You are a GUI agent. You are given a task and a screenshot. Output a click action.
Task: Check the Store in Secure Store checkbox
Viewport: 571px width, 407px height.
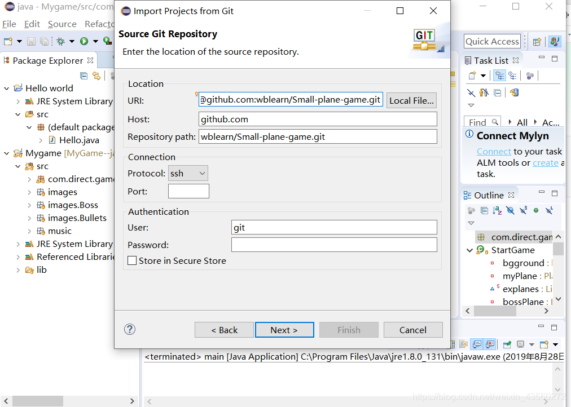click(x=132, y=260)
